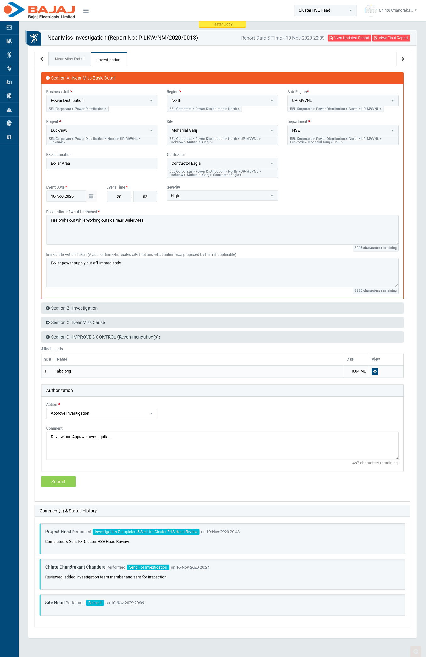Image resolution: width=426 pixels, height=657 pixels.
Task: Select the Investigation tab
Action: click(x=109, y=60)
